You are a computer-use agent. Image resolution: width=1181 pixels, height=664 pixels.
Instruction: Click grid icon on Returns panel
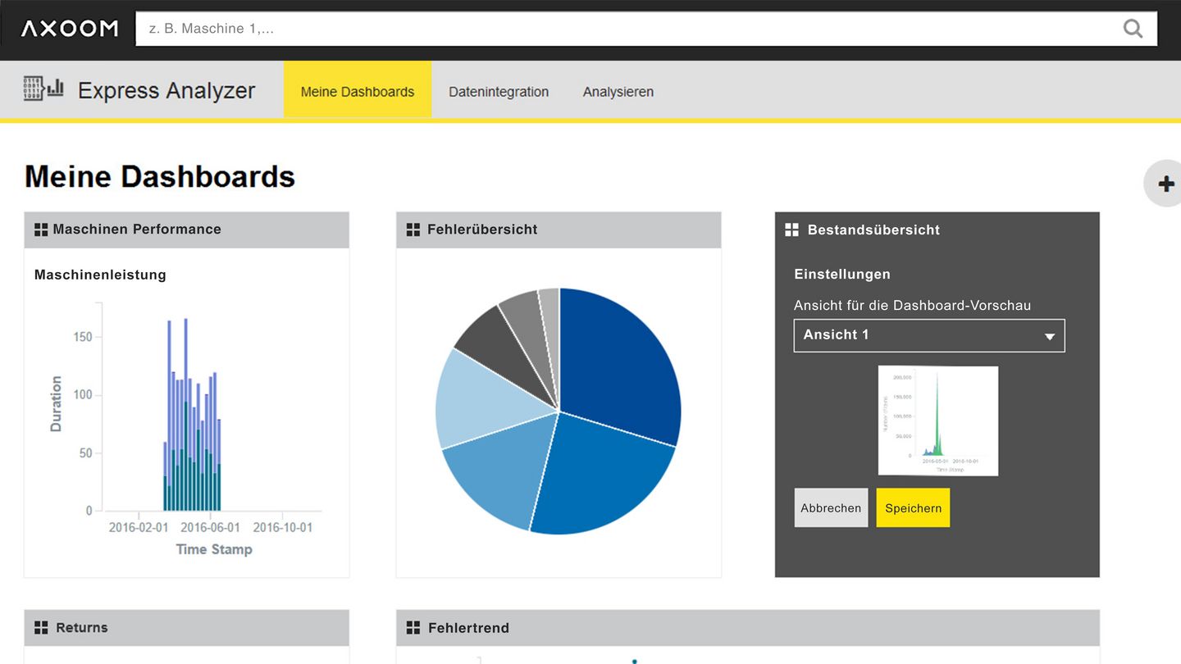coord(41,628)
